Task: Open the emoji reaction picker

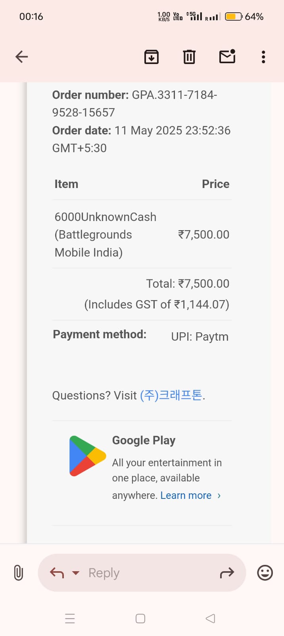Action: pos(265,573)
